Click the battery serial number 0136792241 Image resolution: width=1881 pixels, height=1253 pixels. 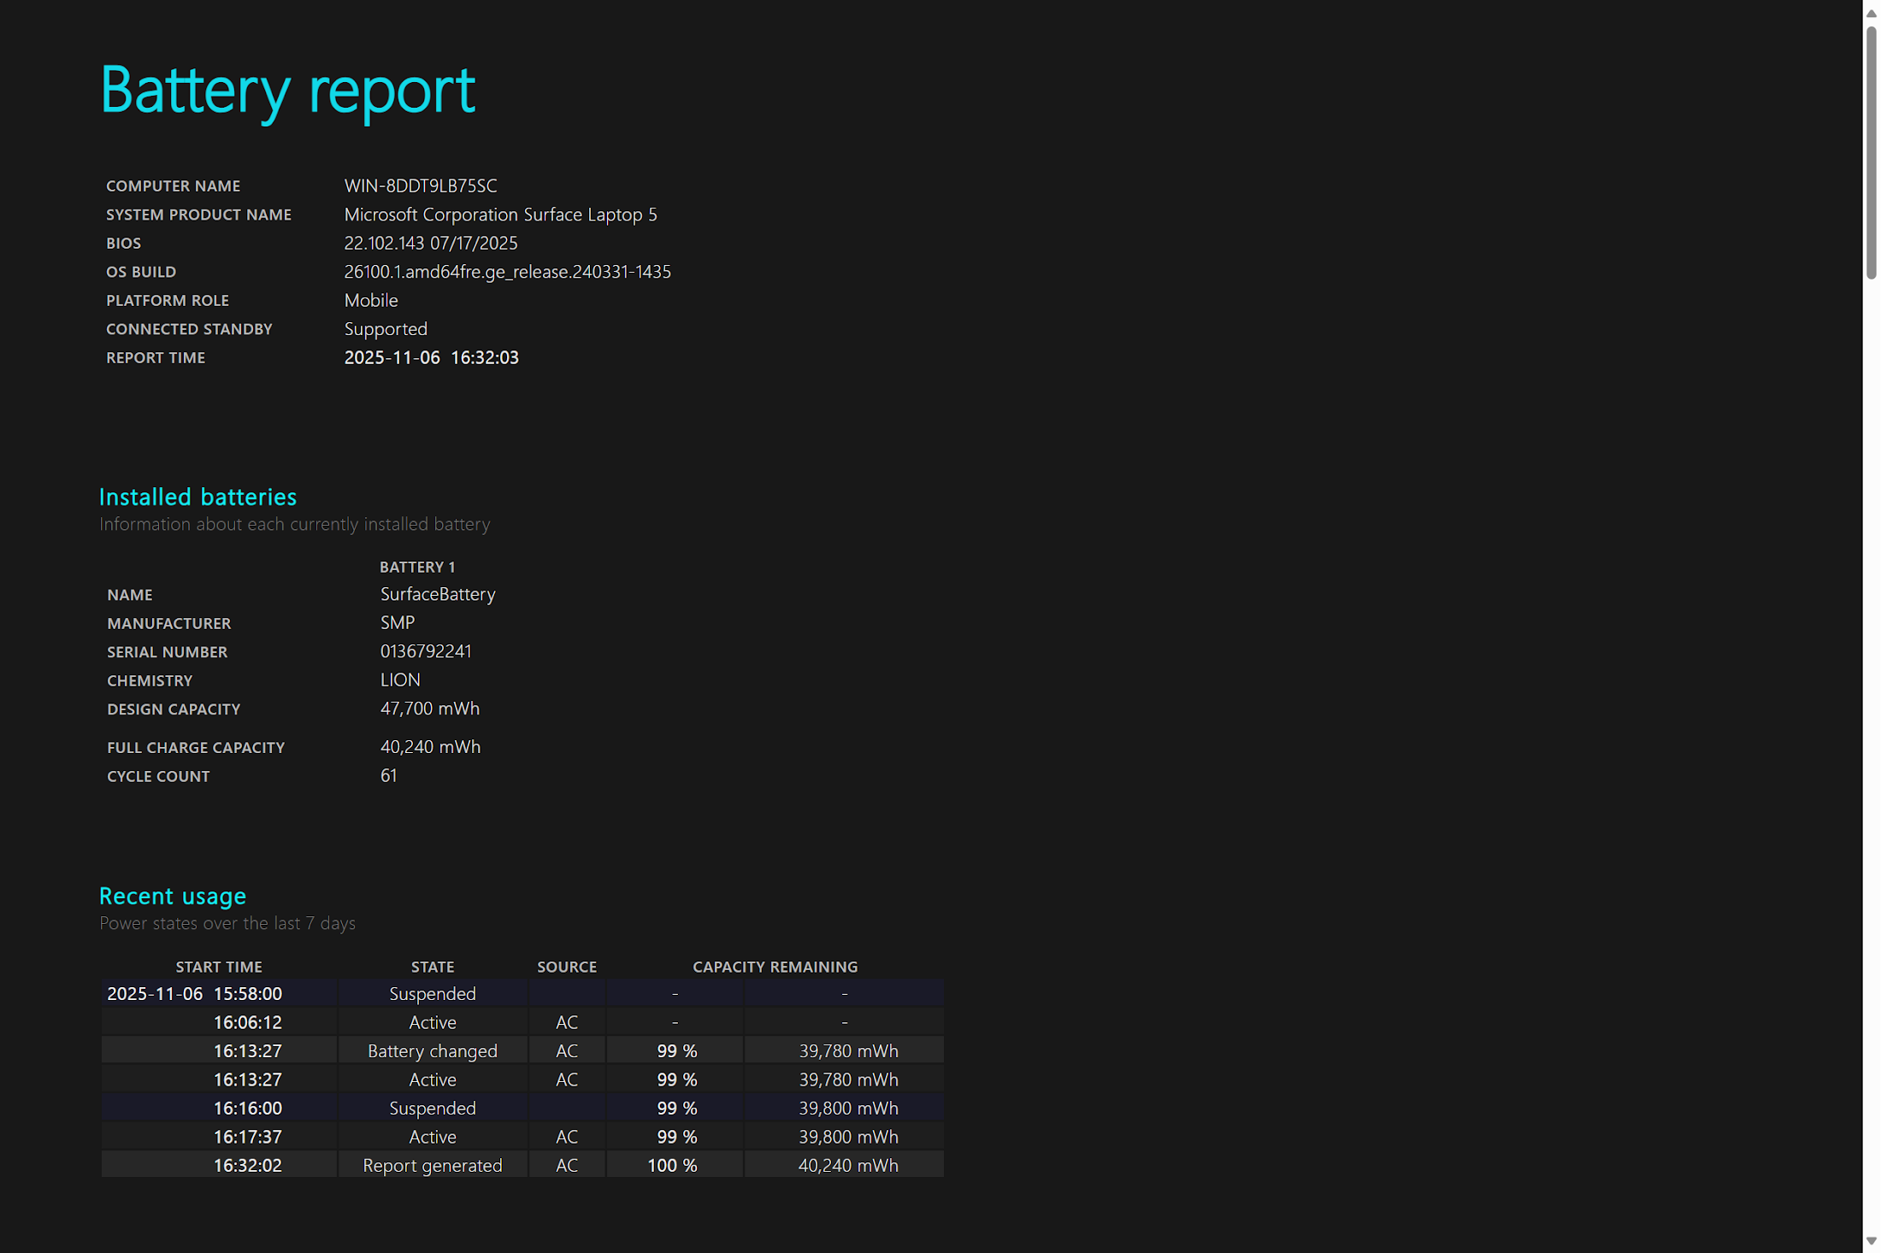[x=426, y=651]
